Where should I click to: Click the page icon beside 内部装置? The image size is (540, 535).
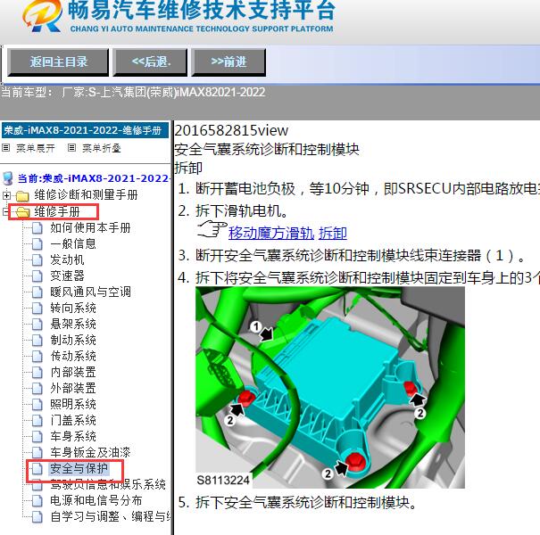[37, 372]
